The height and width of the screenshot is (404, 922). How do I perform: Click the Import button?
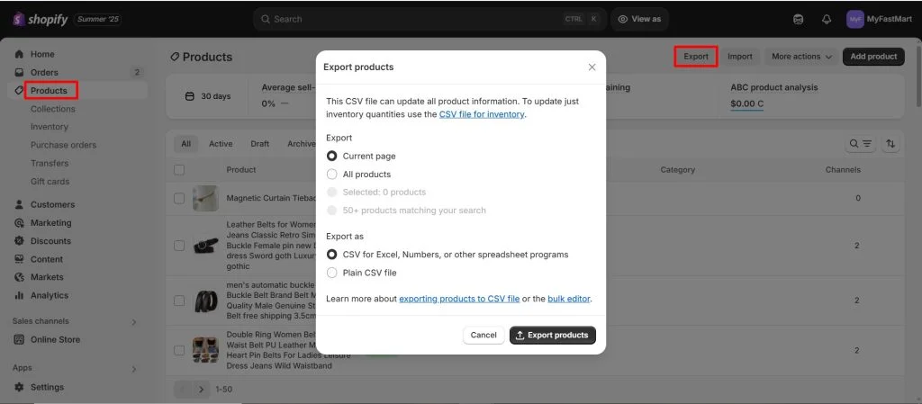tap(740, 57)
